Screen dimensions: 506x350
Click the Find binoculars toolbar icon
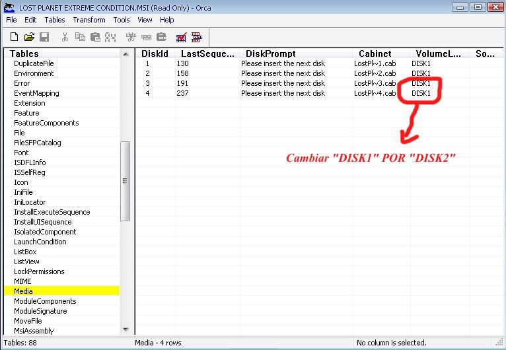pyautogui.click(x=110, y=37)
